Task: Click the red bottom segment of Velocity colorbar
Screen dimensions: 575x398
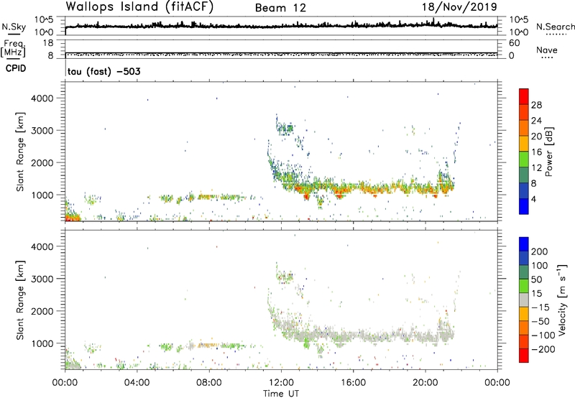Action: [x=524, y=356]
